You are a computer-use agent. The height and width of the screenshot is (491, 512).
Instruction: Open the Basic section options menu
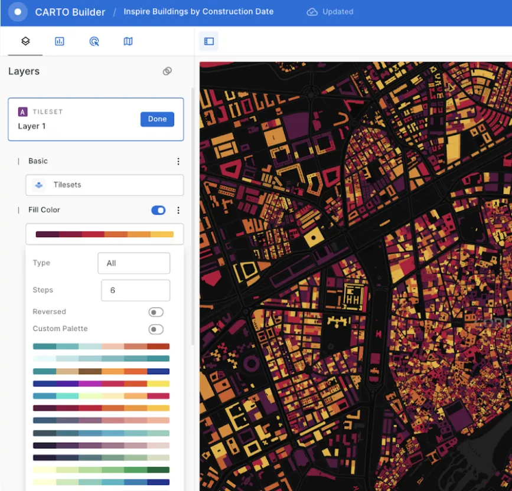(178, 161)
